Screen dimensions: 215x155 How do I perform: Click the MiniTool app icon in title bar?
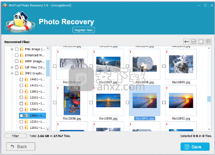pyautogui.click(x=5, y=5)
